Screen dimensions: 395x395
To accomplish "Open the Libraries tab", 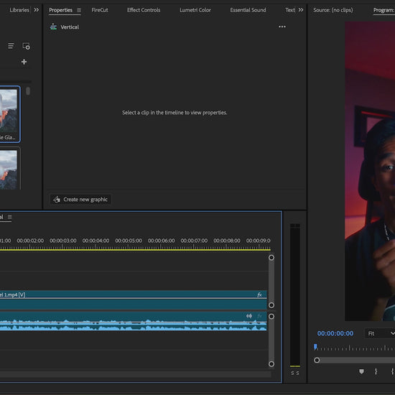I will click(19, 10).
